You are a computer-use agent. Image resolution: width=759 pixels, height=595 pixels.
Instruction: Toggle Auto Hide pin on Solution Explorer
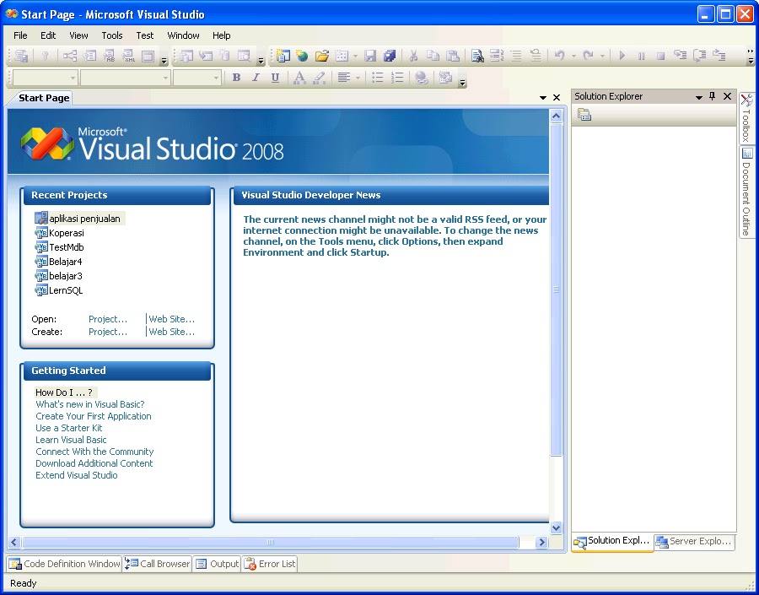click(x=711, y=96)
